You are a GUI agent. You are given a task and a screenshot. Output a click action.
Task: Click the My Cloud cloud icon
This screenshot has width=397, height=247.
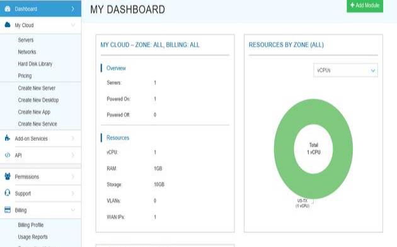[x=8, y=25]
